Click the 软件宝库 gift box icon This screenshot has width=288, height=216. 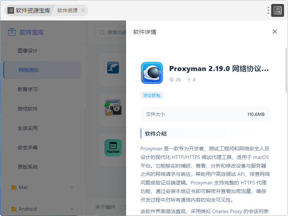point(12,32)
